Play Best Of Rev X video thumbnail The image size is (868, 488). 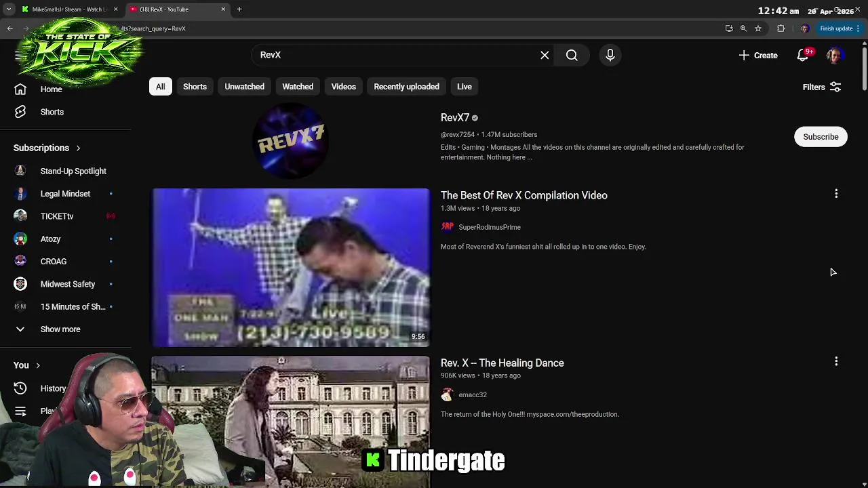[x=291, y=268]
